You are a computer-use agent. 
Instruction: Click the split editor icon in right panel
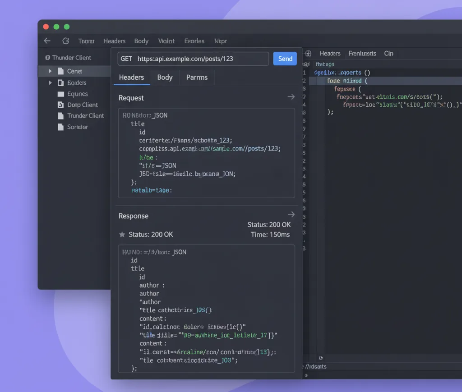(308, 54)
